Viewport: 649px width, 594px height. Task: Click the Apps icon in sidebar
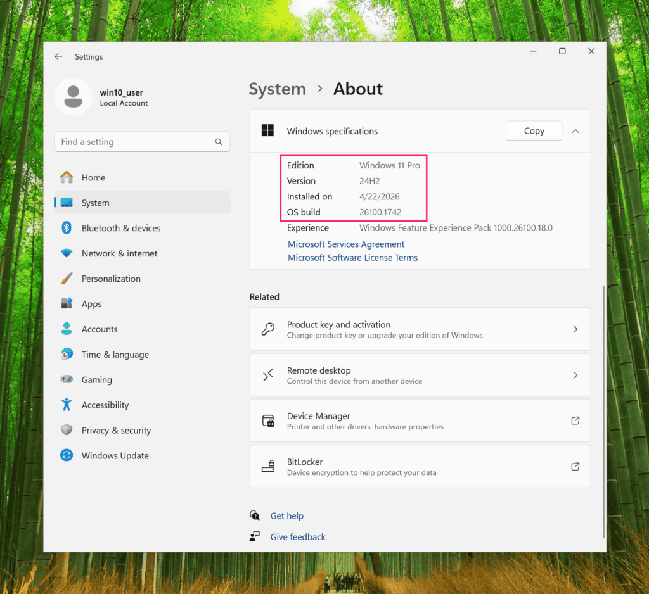[x=67, y=303]
